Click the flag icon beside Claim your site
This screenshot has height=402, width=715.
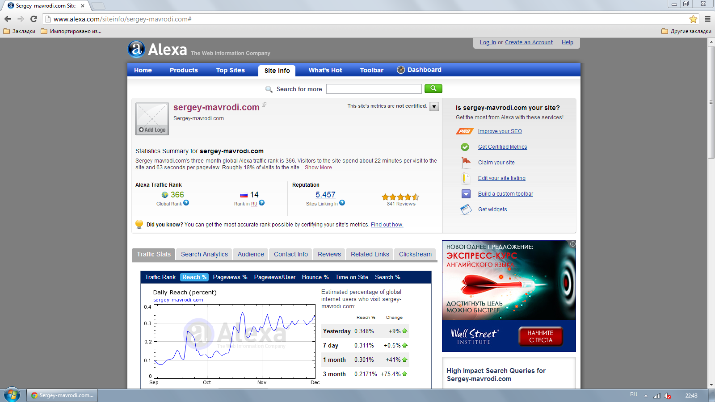(466, 162)
